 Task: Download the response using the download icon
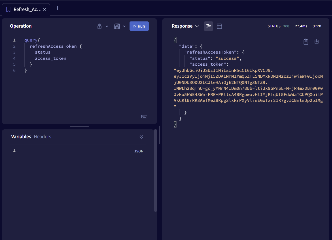(x=316, y=42)
